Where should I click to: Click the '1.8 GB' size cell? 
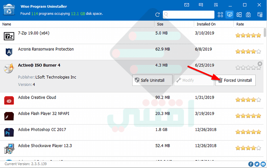click(161, 130)
